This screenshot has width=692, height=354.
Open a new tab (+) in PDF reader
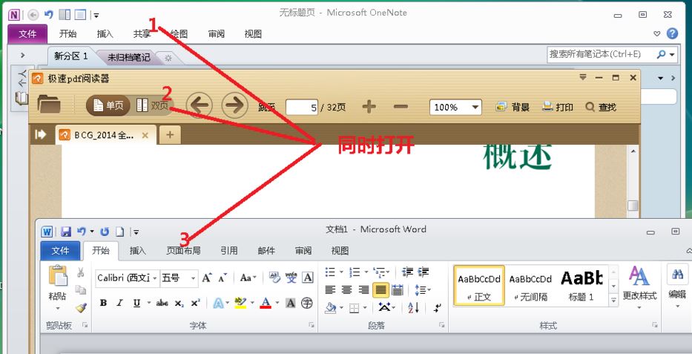(170, 135)
